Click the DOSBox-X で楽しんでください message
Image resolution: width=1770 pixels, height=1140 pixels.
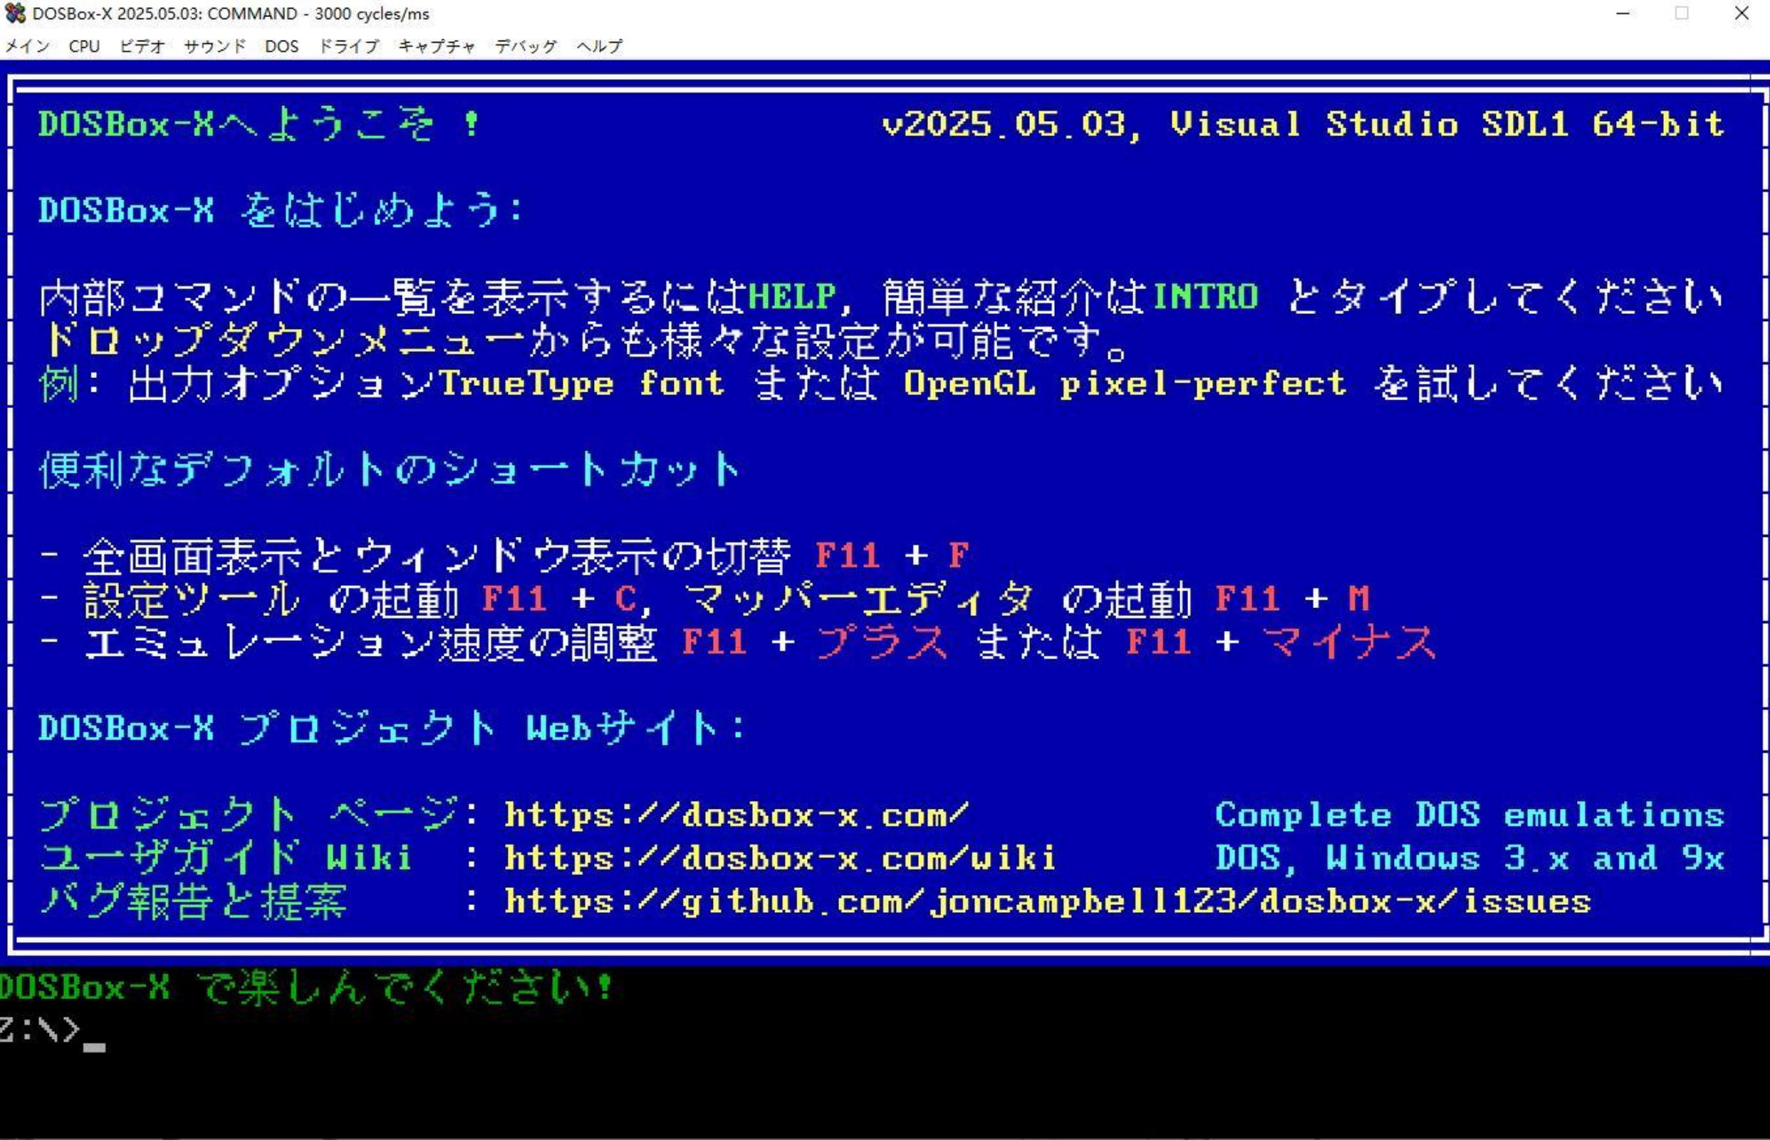point(306,988)
